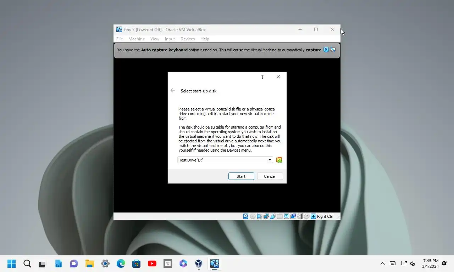Image resolution: width=454 pixels, height=272 pixels.
Task: Expand the Host Drive 'D:' dropdown
Action: tap(270, 160)
